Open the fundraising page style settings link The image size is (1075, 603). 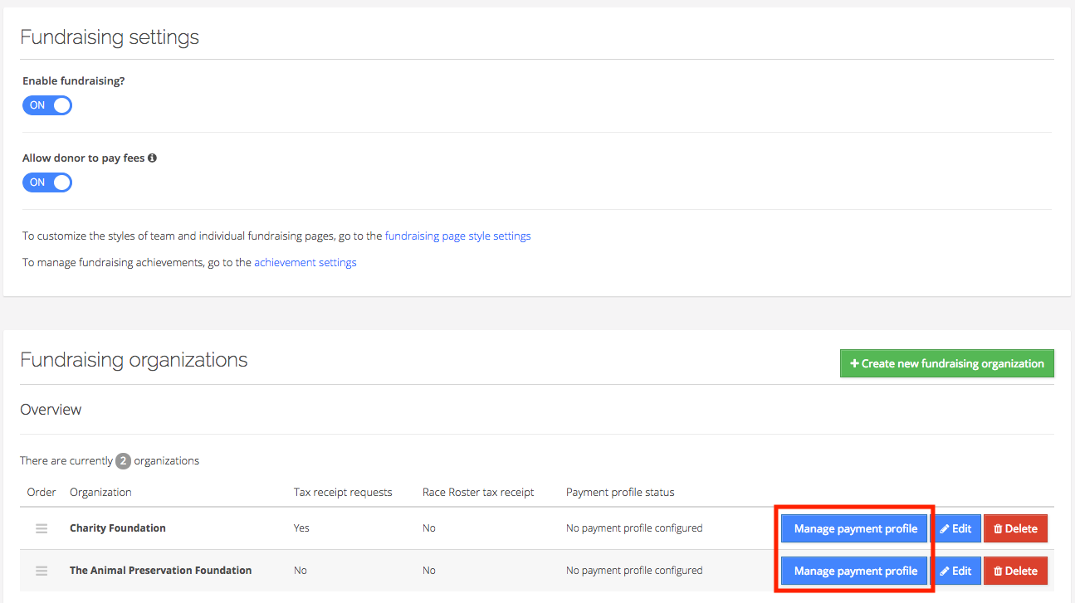[x=458, y=236]
